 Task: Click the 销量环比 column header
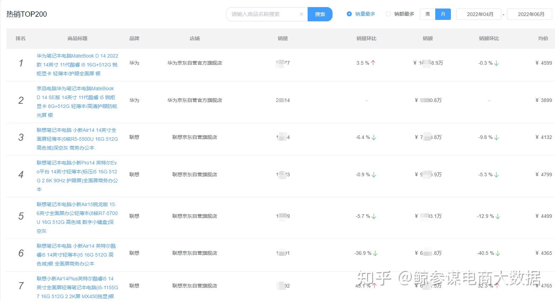[x=366, y=38]
